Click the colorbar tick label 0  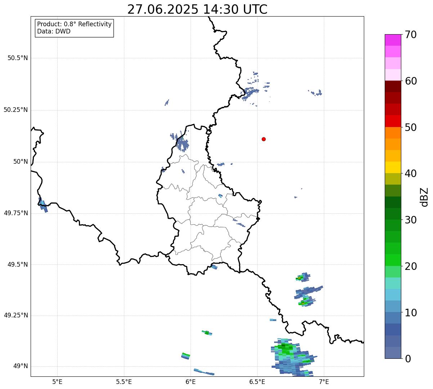pyautogui.click(x=408, y=359)
